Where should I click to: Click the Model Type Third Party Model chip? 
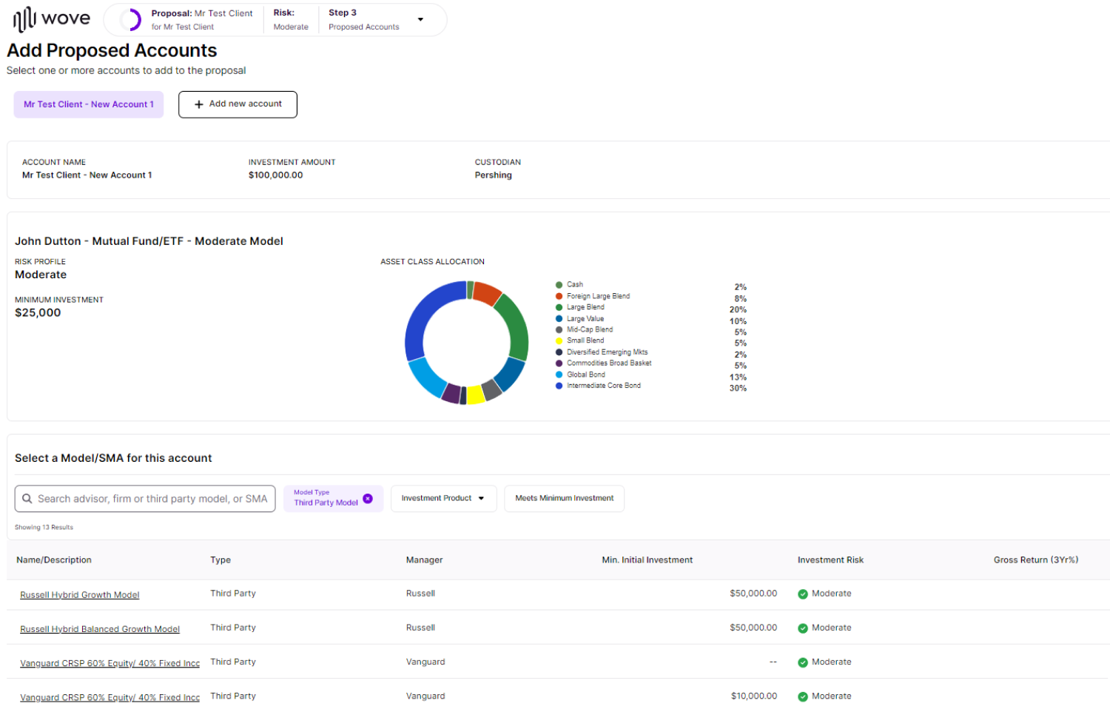pyautogui.click(x=333, y=498)
